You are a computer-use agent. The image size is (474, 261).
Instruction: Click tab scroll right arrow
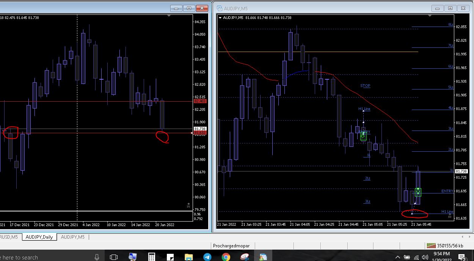pyautogui.click(x=469, y=237)
